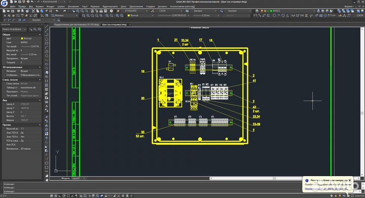Image resolution: width=365 pixels, height=198 pixels.
Task: Open the Ничего не выбрано selection dropdown
Action: point(14,29)
